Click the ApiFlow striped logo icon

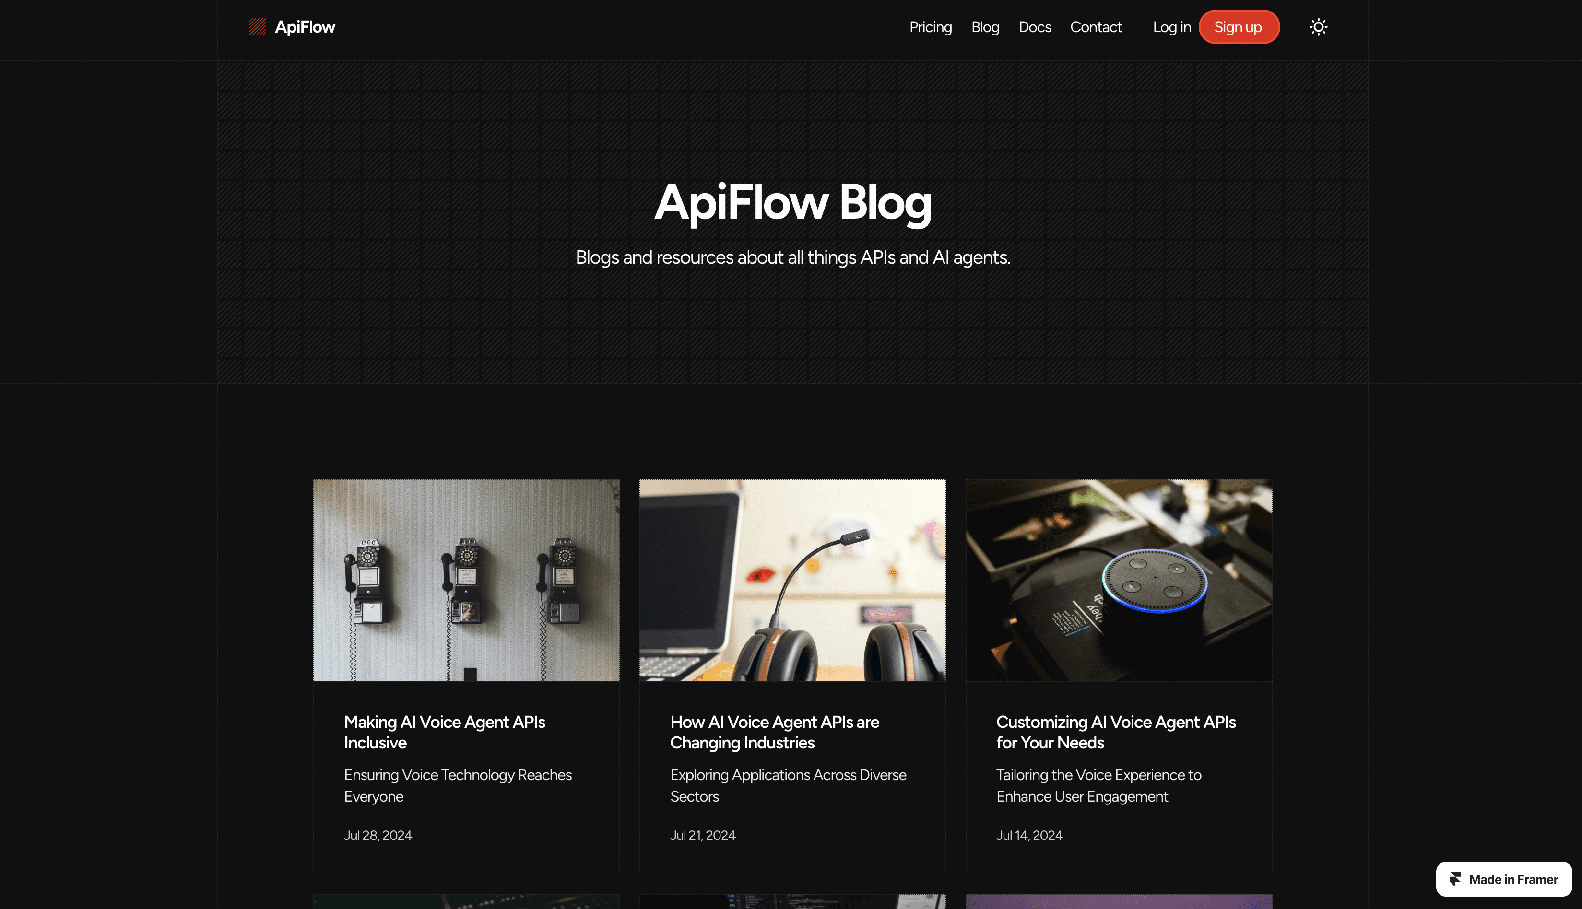click(257, 27)
